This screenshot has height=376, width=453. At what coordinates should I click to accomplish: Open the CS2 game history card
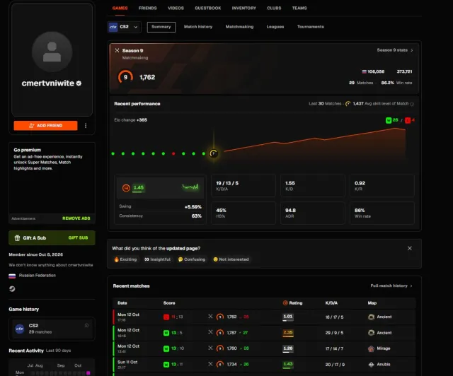tap(52, 329)
